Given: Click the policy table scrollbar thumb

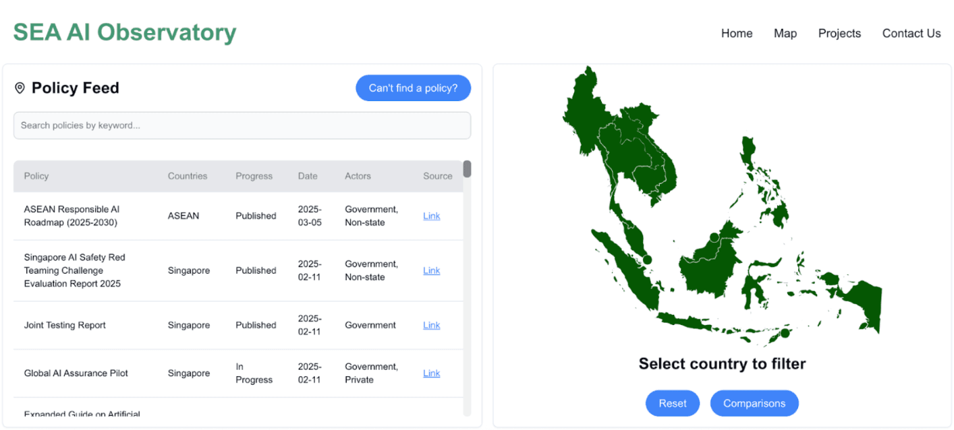Looking at the screenshot, I should coord(467,169).
